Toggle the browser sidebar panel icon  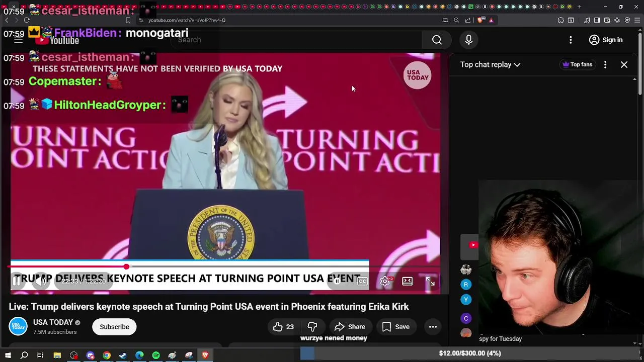coord(597,20)
